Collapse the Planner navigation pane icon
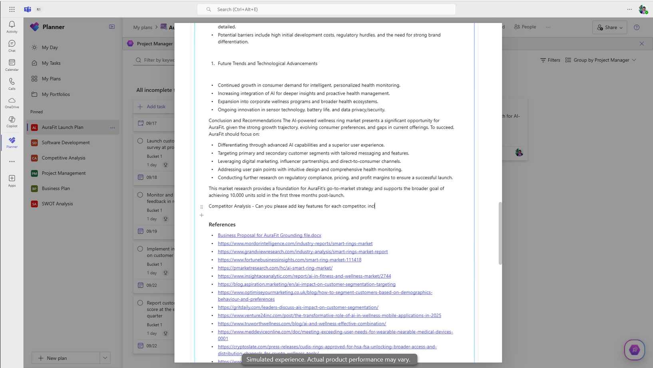This screenshot has height=368, width=653. [x=112, y=27]
